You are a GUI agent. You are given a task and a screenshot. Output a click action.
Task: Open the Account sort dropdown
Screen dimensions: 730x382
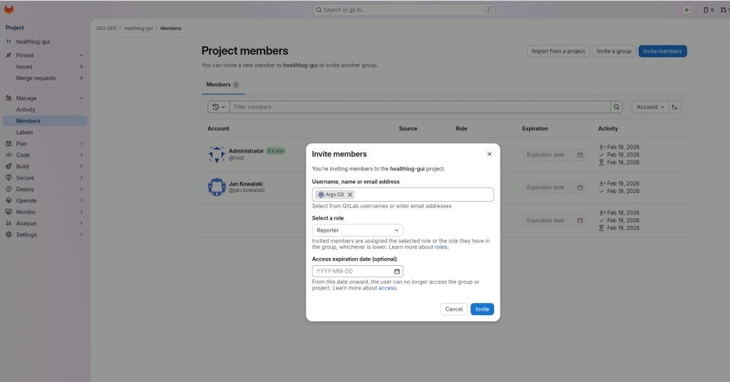click(x=649, y=107)
